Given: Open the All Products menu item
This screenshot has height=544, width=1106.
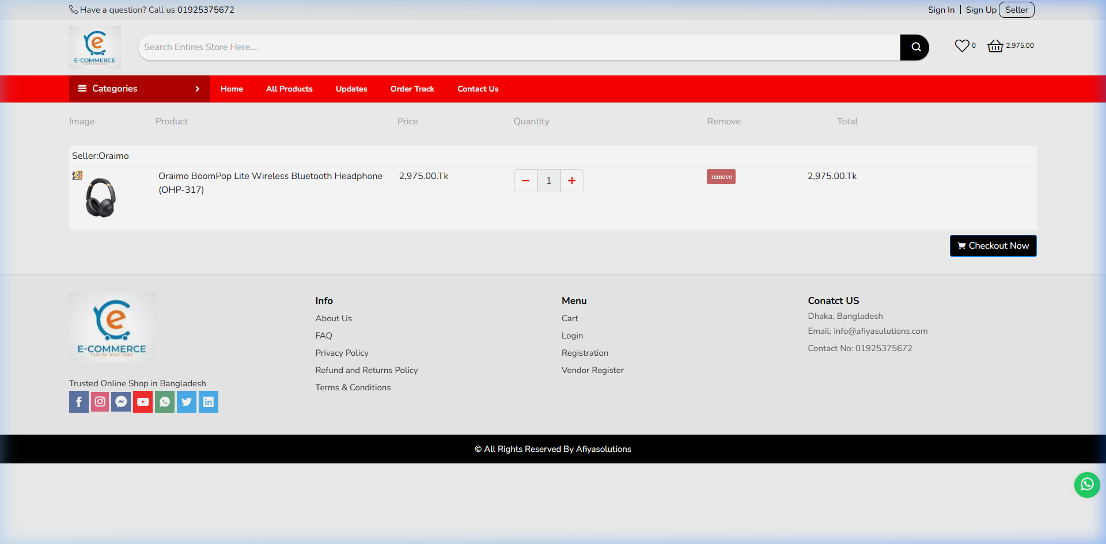Looking at the screenshot, I should pyautogui.click(x=289, y=89).
